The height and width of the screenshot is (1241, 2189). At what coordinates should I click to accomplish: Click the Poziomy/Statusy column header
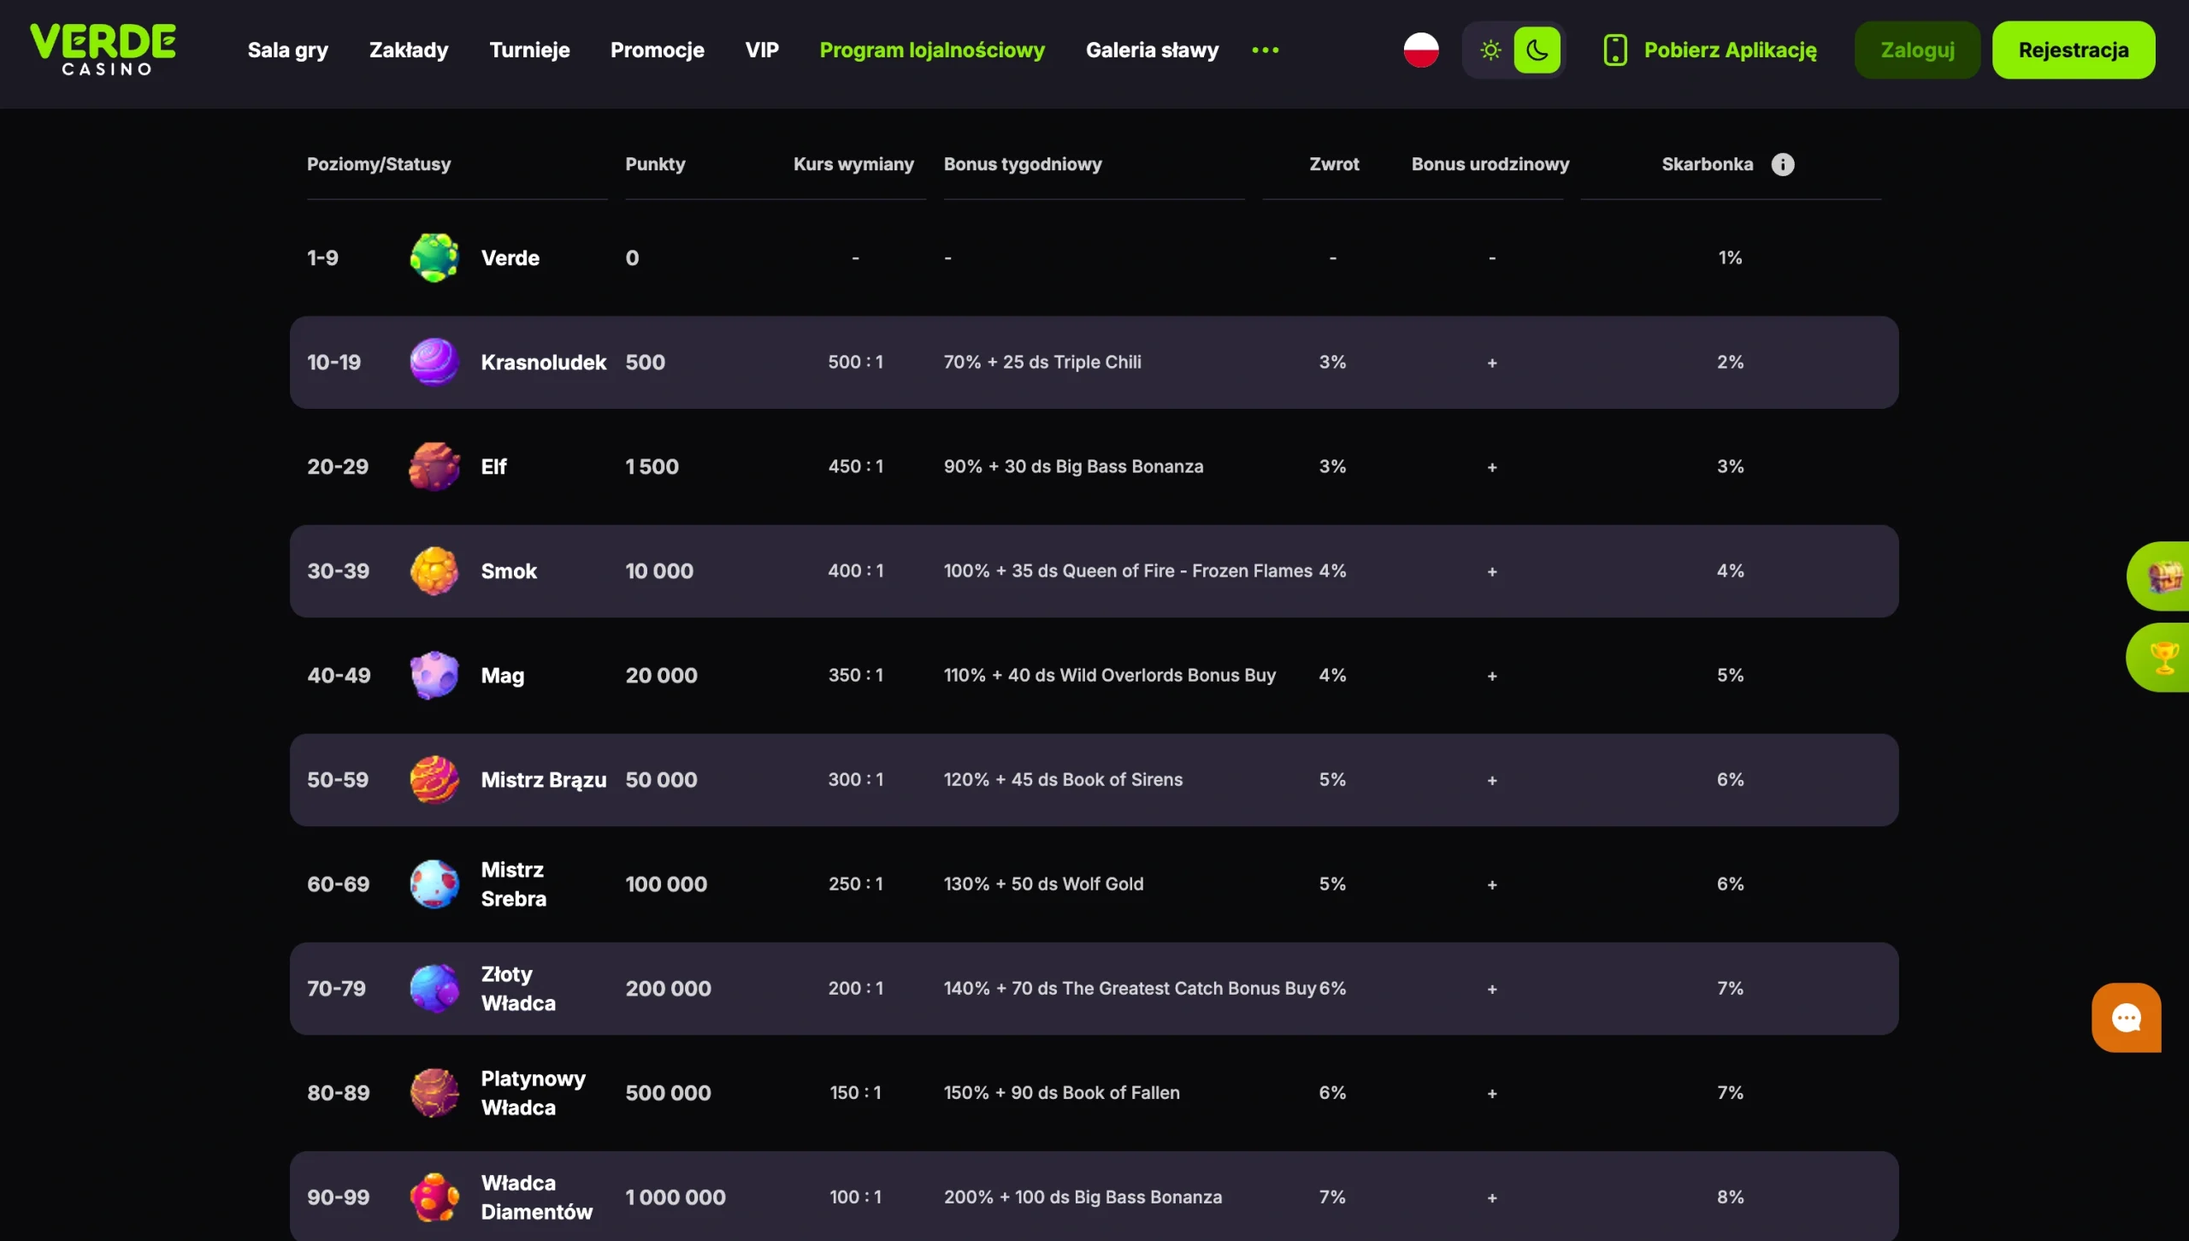pyautogui.click(x=379, y=164)
